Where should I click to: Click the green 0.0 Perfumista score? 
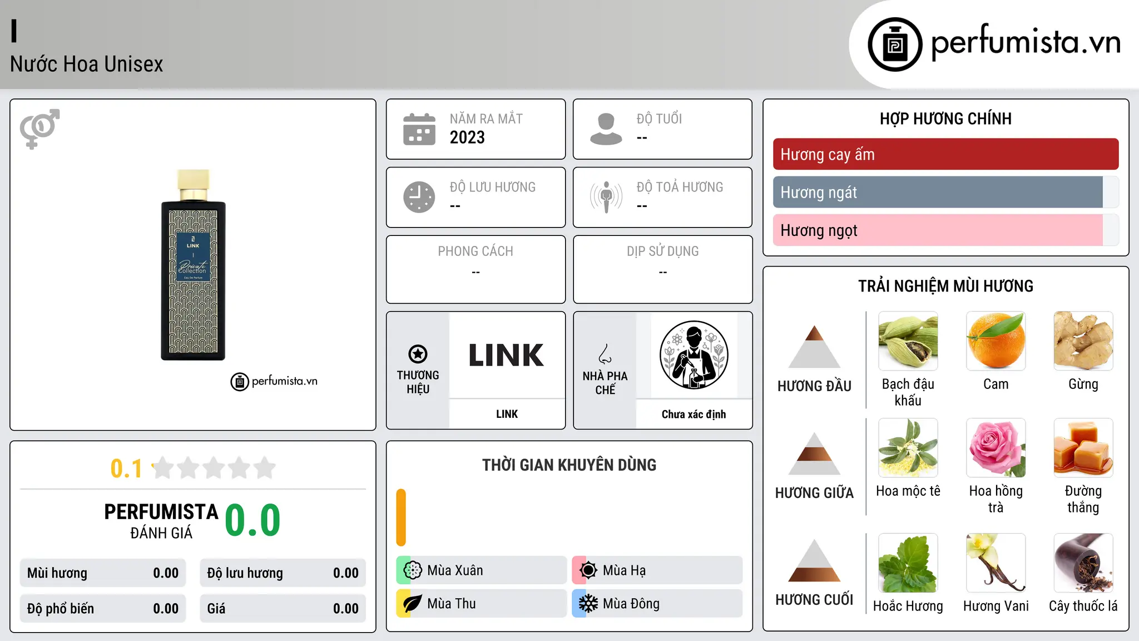click(x=252, y=520)
